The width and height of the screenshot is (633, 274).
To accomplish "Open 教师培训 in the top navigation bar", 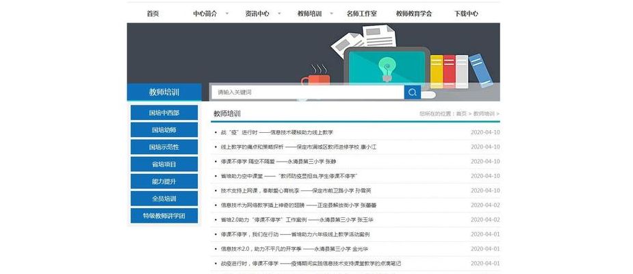I will [309, 13].
